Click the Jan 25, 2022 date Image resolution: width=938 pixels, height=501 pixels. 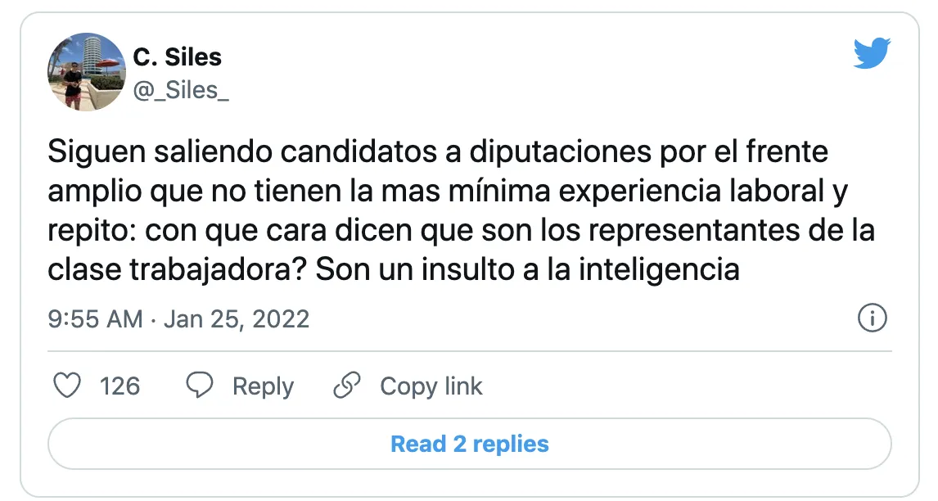(237, 318)
